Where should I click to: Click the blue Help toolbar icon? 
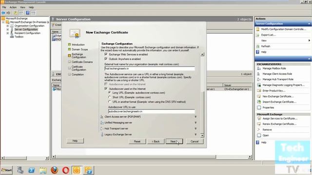28,13
